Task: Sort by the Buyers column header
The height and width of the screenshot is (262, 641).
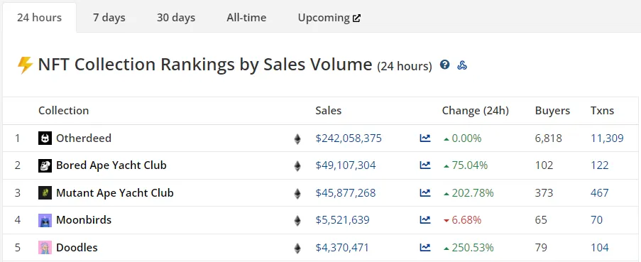Action: [552, 111]
